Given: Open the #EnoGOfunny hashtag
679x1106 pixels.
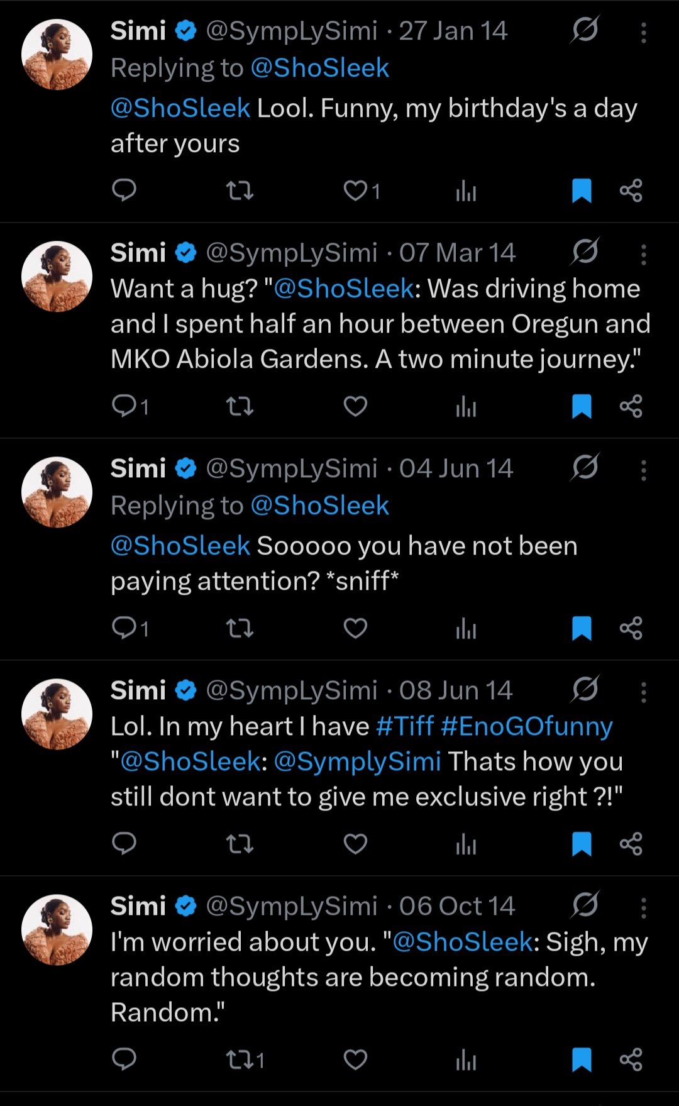Looking at the screenshot, I should [x=526, y=726].
